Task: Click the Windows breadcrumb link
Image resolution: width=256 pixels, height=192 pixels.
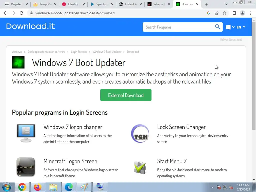Action: [17, 52]
